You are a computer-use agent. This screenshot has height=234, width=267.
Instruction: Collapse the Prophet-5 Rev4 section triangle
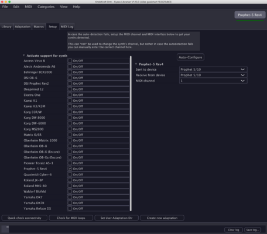(x=136, y=64)
